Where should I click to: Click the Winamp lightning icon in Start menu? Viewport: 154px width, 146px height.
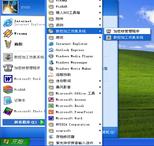(8, 33)
